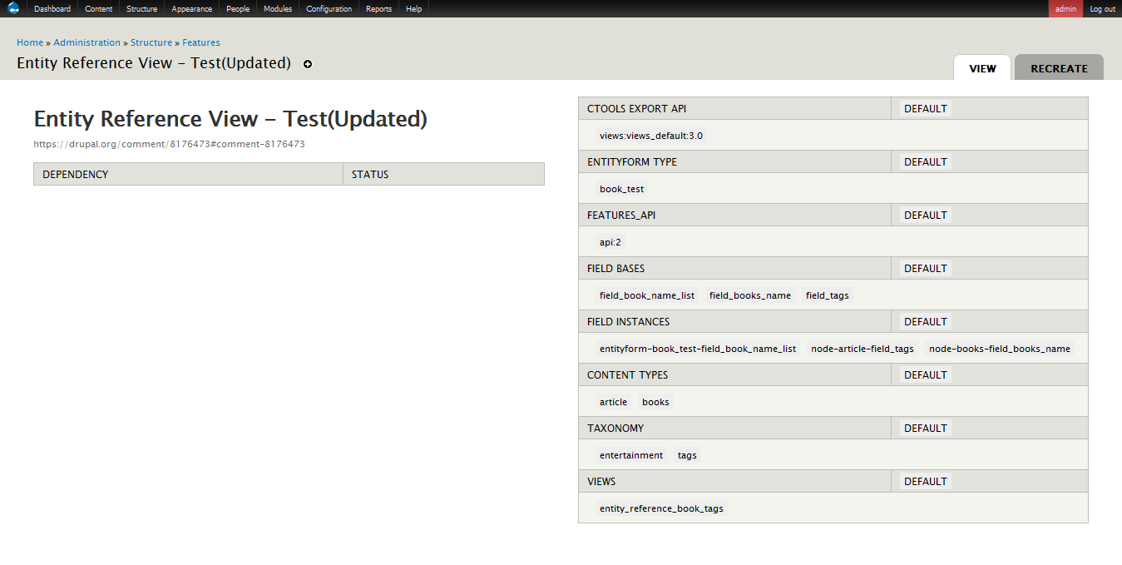This screenshot has height=565, width=1122.
Task: Open the People admin menu
Action: click(x=238, y=9)
